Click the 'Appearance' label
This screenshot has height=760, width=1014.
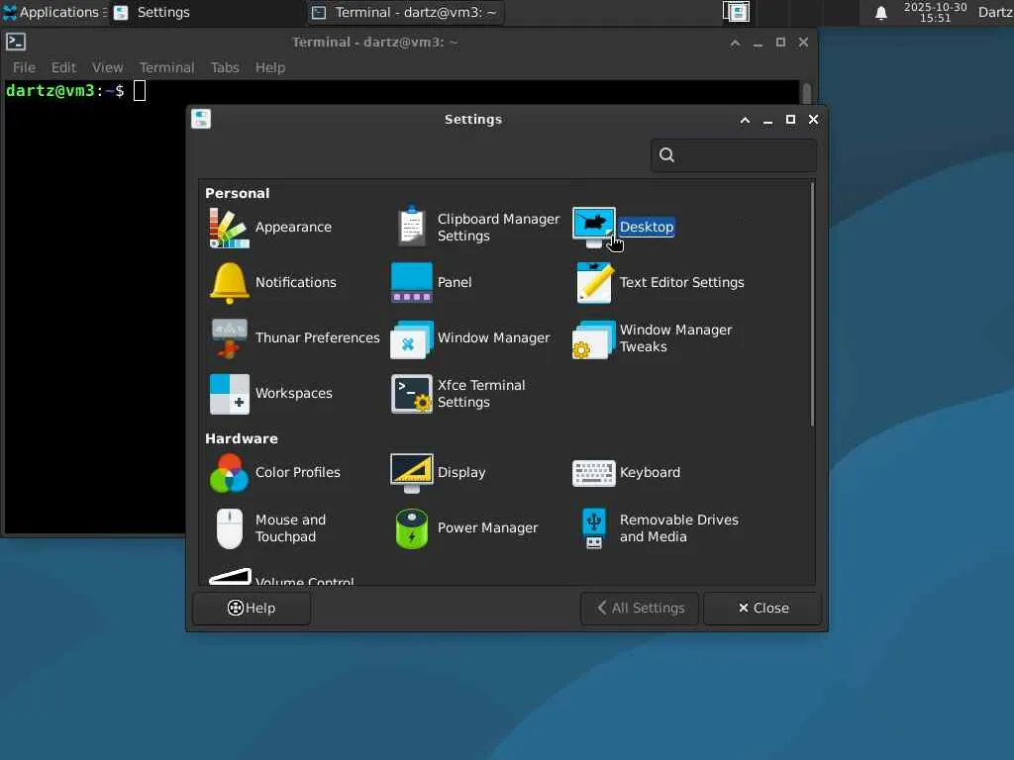[x=293, y=228]
